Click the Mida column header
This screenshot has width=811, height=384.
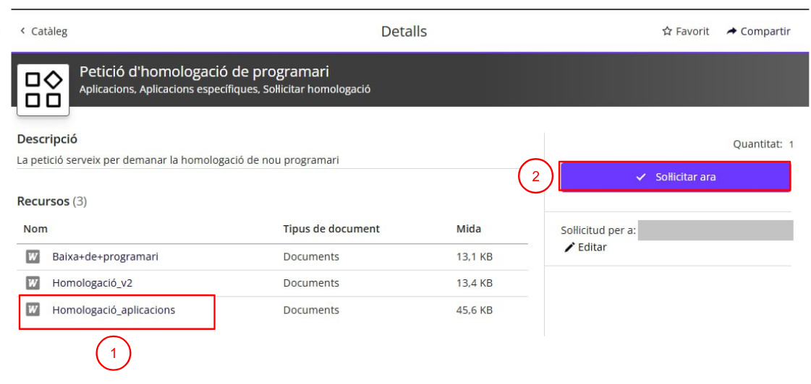pyautogui.click(x=468, y=229)
